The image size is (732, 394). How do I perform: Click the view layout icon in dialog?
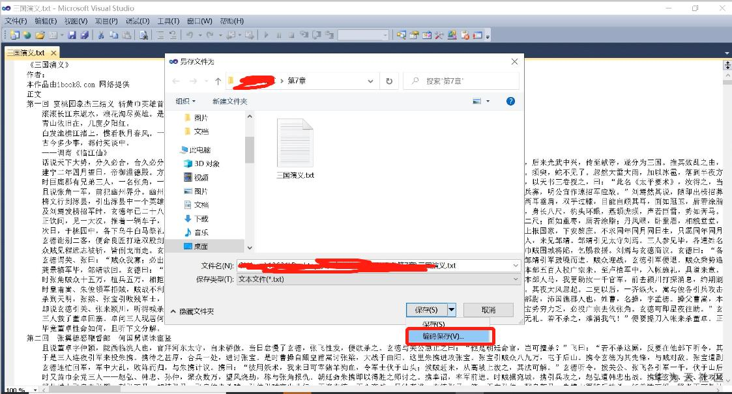[476, 101]
